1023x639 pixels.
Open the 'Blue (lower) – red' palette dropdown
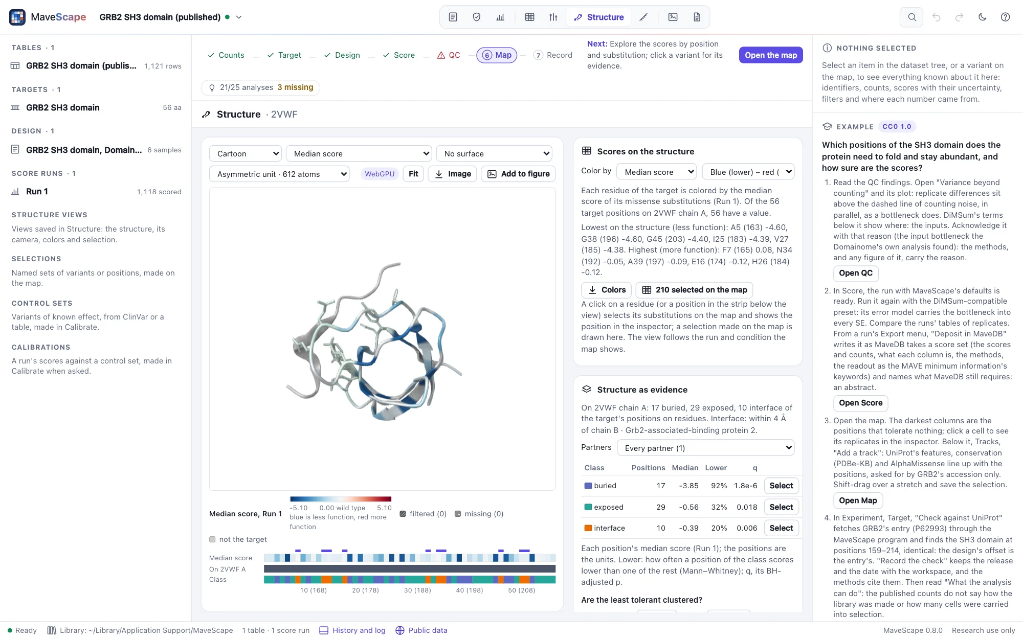748,172
